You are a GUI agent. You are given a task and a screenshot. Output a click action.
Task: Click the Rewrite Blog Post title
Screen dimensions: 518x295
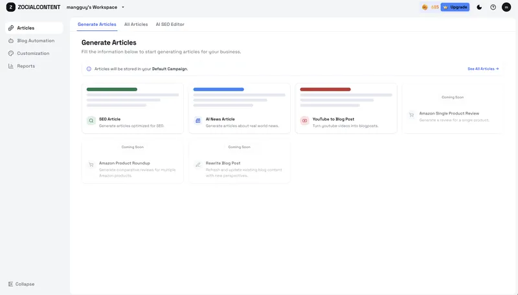pos(223,163)
